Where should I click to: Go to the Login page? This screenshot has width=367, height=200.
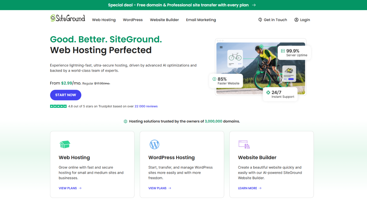(x=302, y=20)
